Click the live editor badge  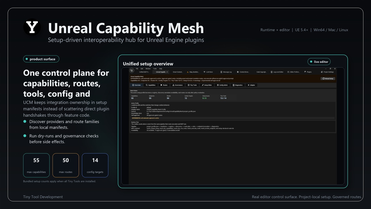click(x=319, y=62)
